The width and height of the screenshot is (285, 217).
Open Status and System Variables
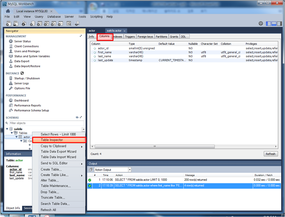tap(32, 56)
